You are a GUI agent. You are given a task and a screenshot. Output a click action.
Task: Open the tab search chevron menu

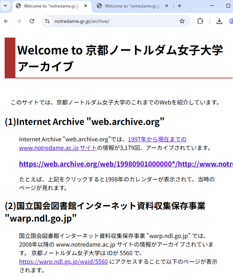(5, 6)
